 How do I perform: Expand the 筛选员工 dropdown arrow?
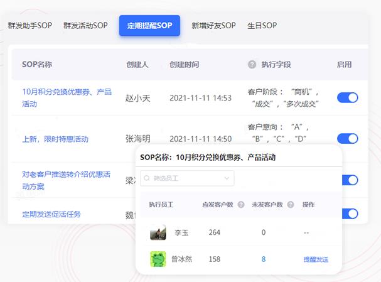click(x=227, y=178)
